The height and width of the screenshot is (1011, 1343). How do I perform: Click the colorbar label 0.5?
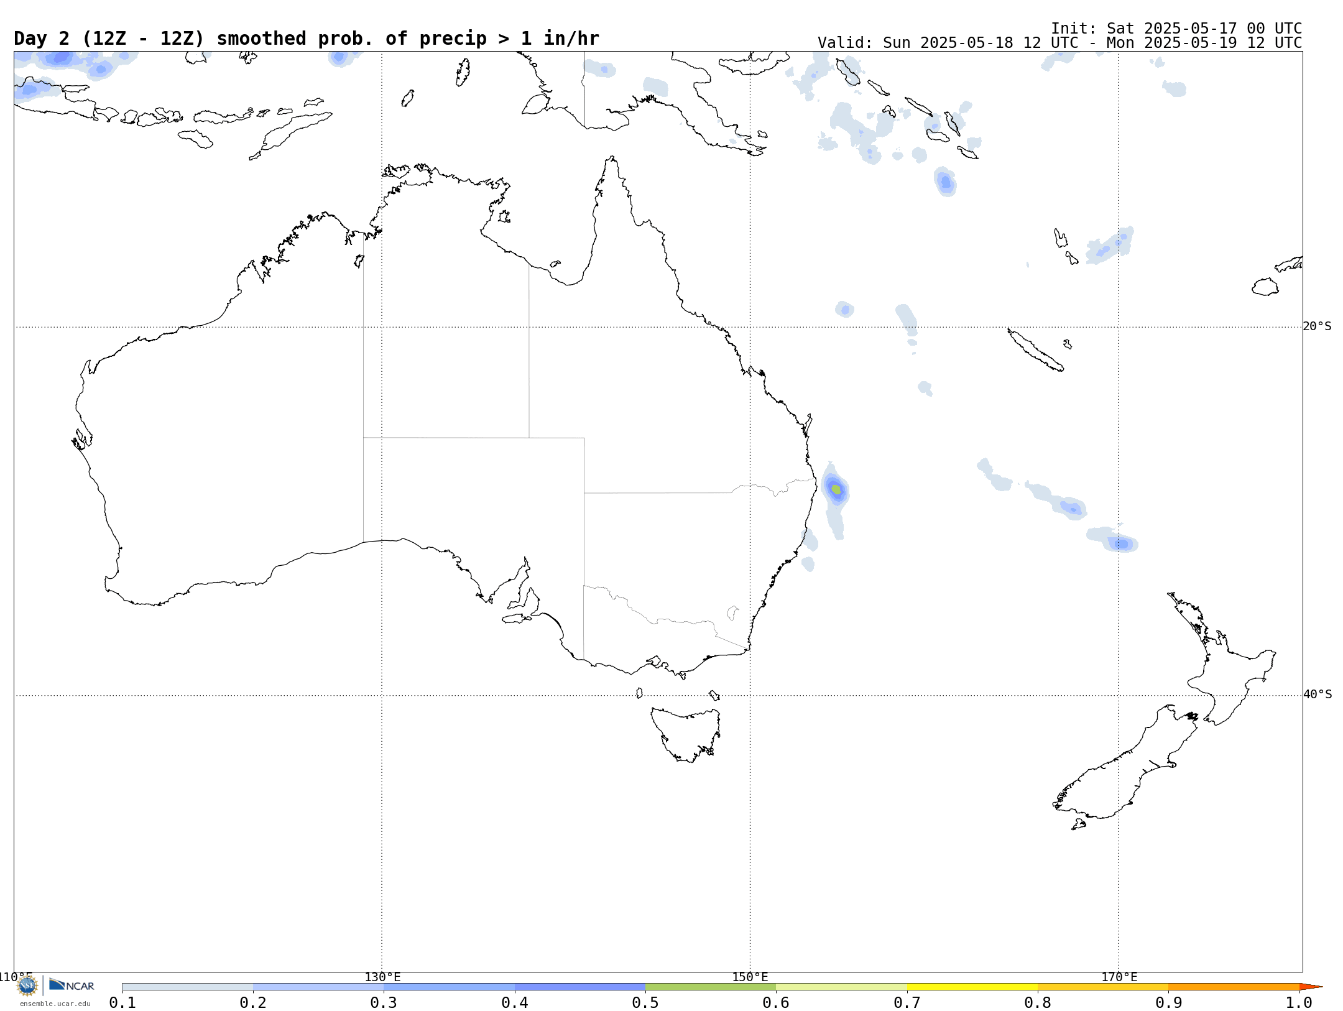coord(645,1003)
